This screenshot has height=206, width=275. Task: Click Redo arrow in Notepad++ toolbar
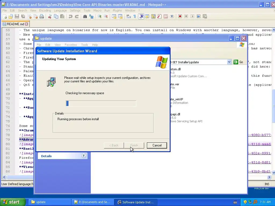coord(77,16)
